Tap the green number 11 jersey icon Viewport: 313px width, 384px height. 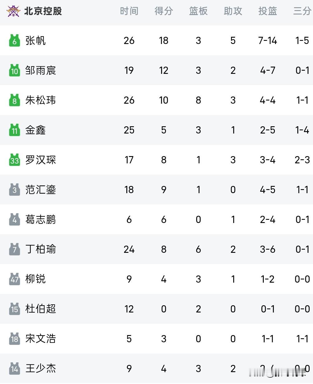14,130
